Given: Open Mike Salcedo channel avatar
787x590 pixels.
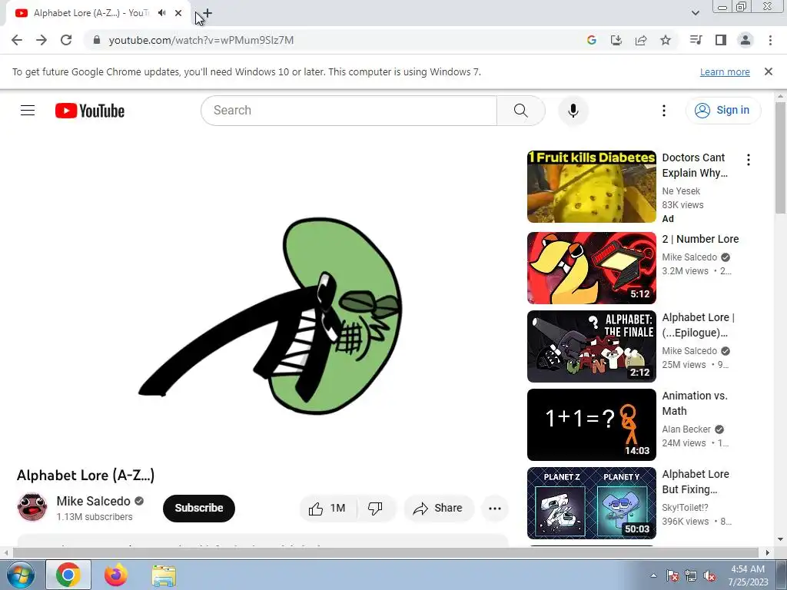Looking at the screenshot, I should pos(32,507).
